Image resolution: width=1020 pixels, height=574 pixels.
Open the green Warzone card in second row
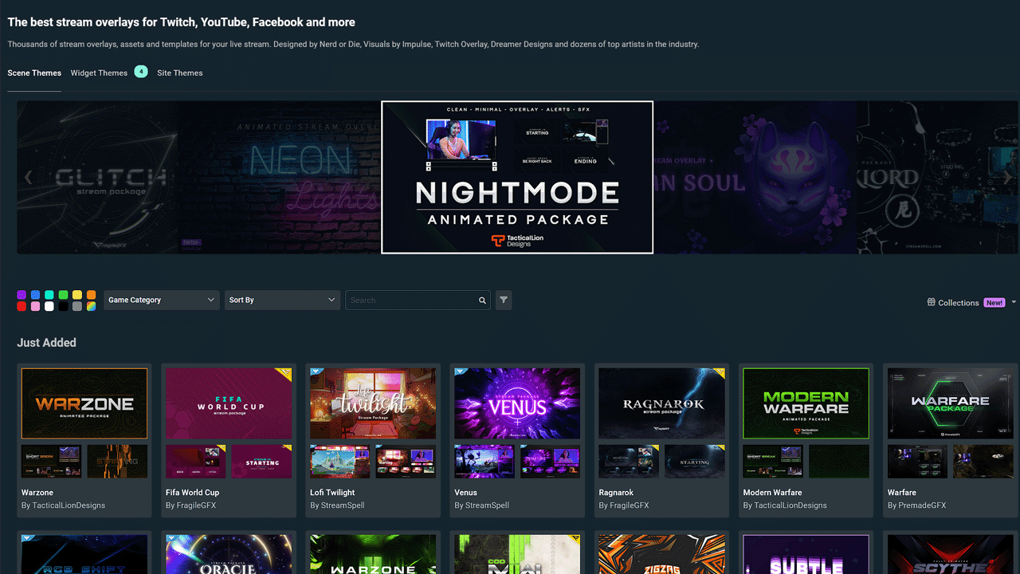373,554
